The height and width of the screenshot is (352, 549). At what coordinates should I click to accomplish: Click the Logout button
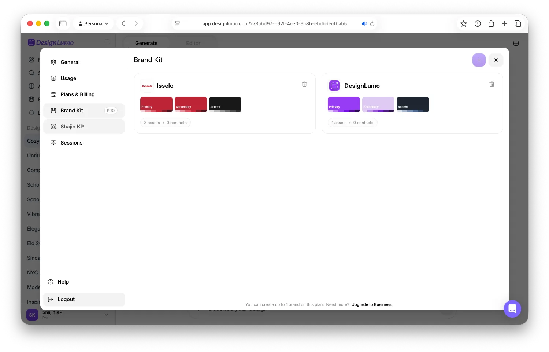tap(84, 299)
